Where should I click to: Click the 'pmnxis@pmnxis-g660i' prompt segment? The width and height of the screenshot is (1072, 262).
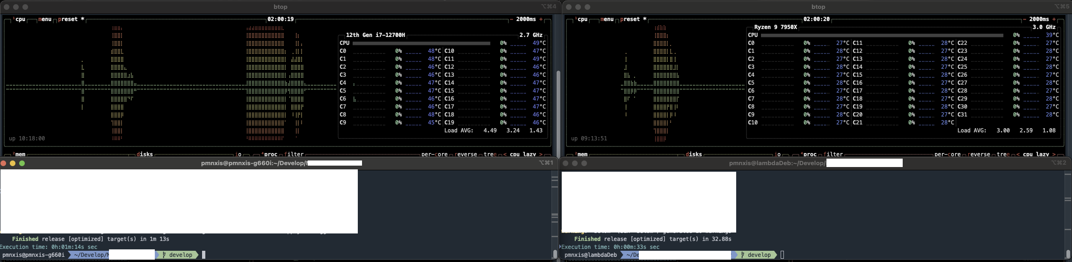(x=34, y=255)
